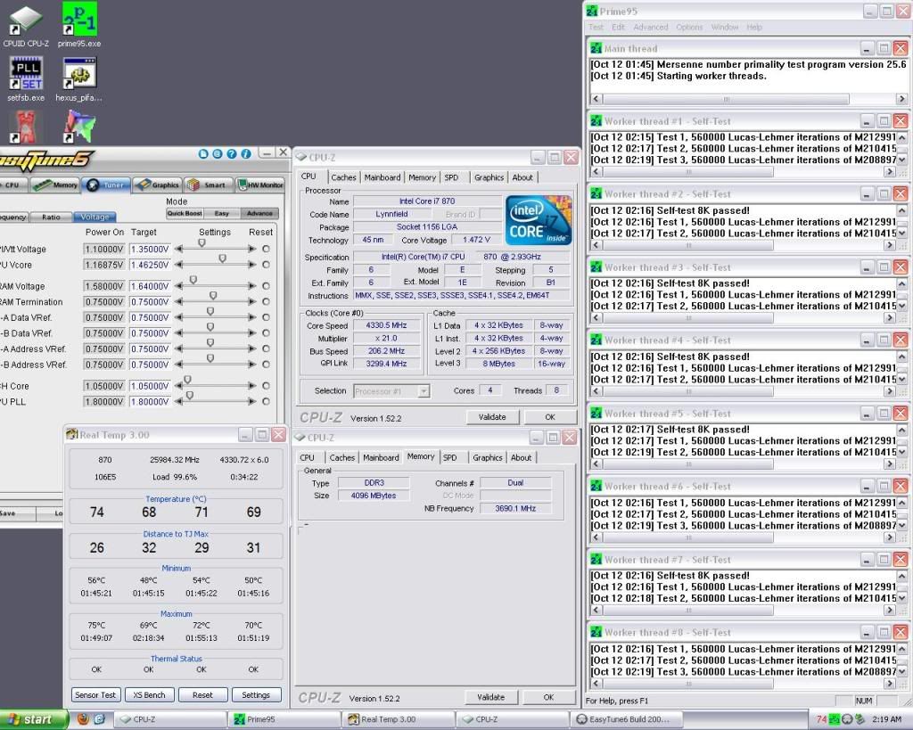Click the EasyTune6 document page icon
Screen dimensions: 913x730
[203, 153]
